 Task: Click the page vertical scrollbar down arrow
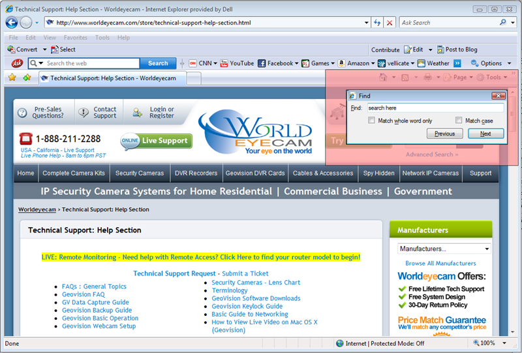513,332
